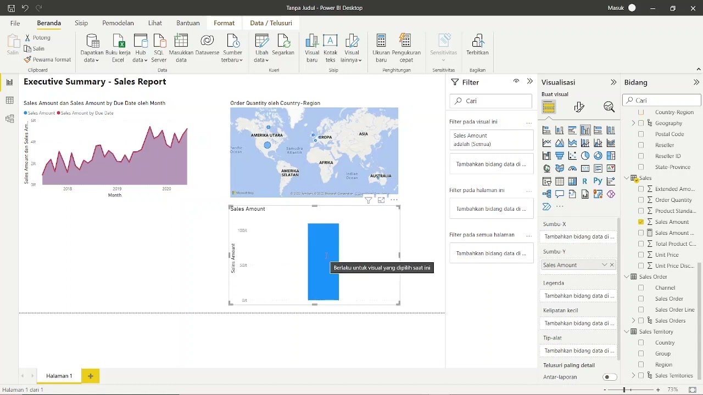
Task: Check the Order Quantity field
Action: [641, 200]
